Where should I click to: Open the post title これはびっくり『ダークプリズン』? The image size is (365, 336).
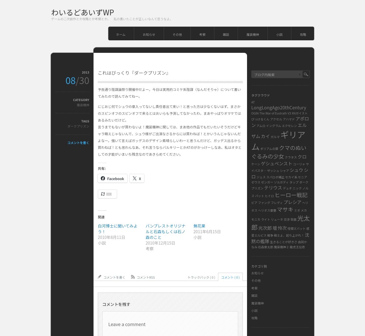pos(134,73)
